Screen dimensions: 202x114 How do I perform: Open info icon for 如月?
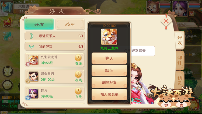[x=78, y=91]
